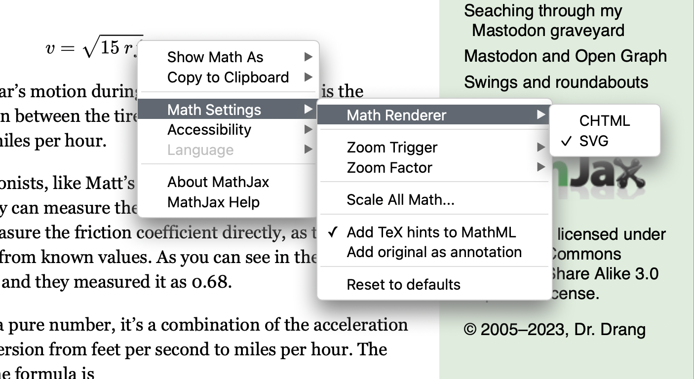Toggle Add TeX hints to MathML
This screenshot has width=694, height=379.
[431, 232]
